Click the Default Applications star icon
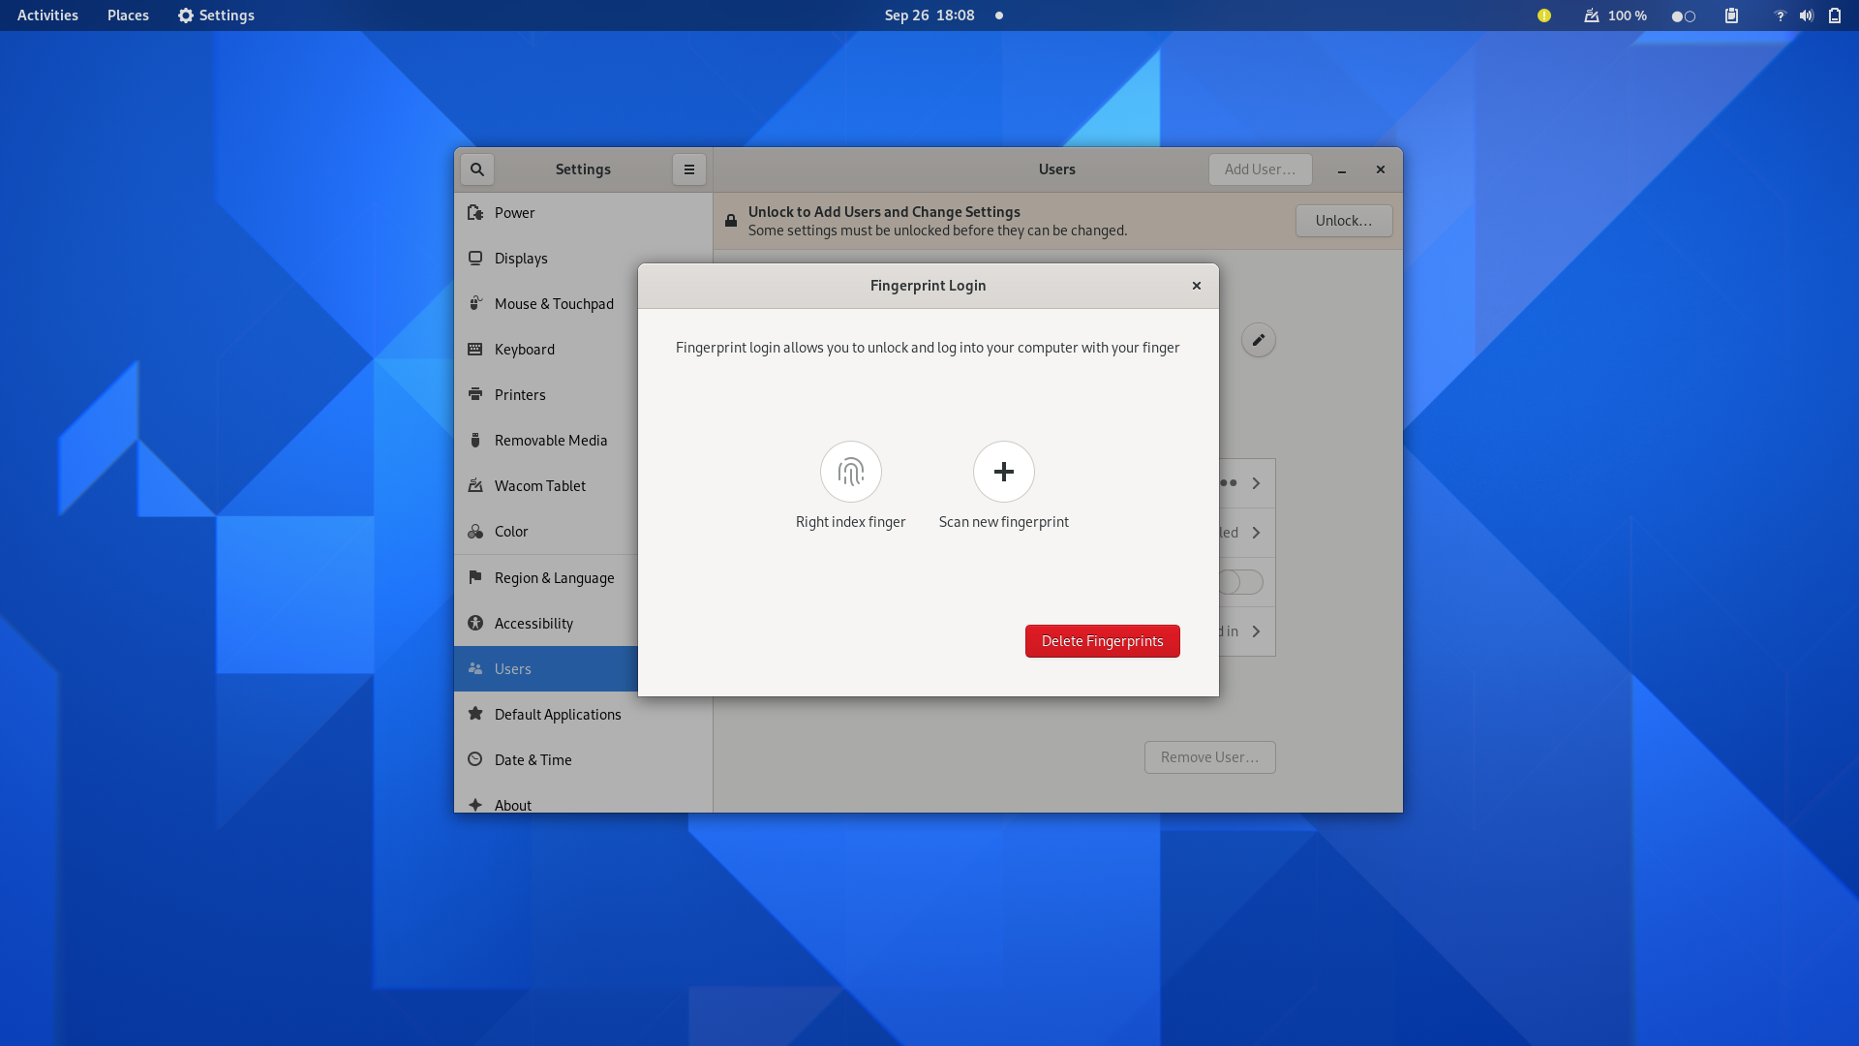The image size is (1859, 1046). (475, 714)
